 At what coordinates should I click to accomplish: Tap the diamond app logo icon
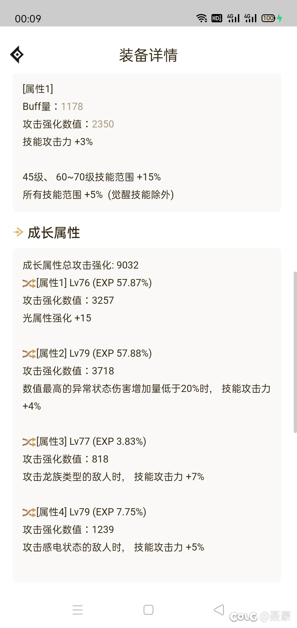click(x=17, y=55)
